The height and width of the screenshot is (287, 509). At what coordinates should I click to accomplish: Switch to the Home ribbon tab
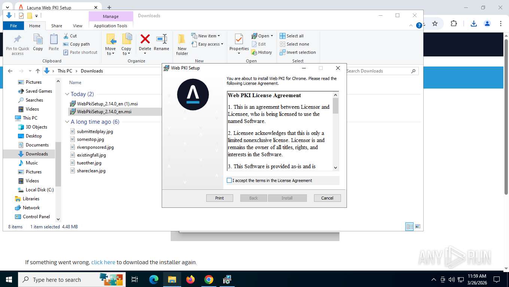pos(35,26)
